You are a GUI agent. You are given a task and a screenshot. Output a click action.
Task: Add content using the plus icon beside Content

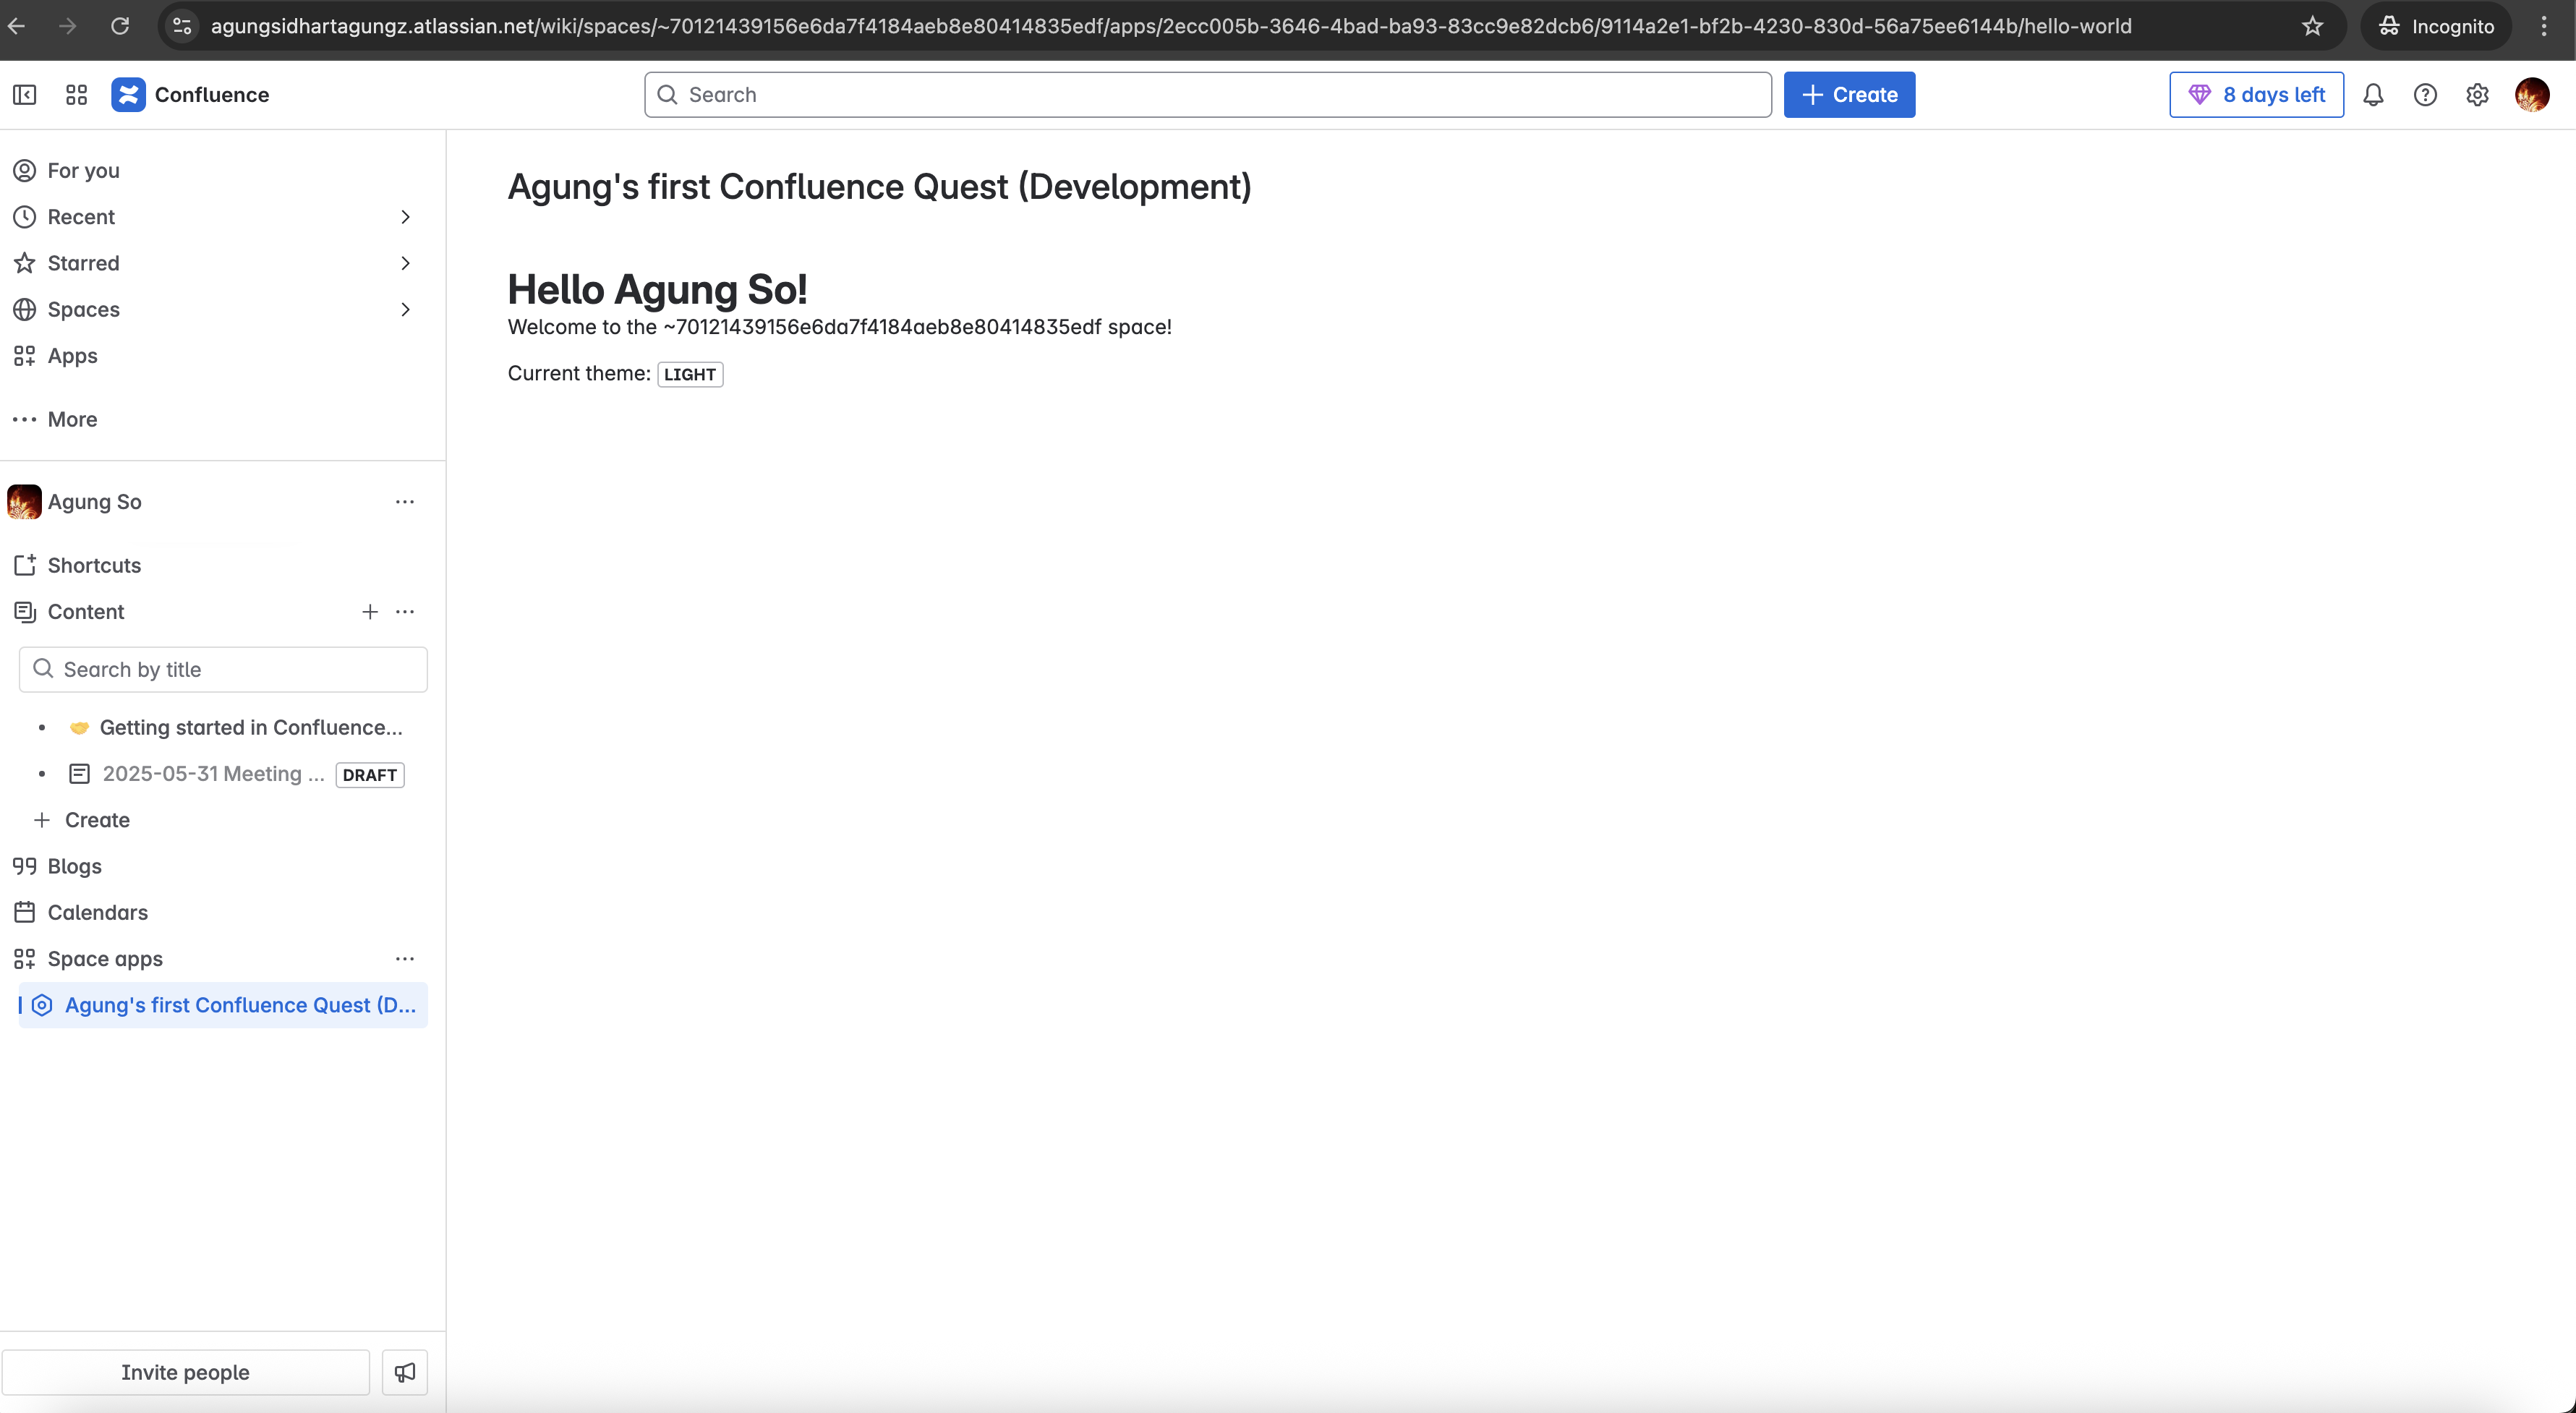[x=370, y=612]
